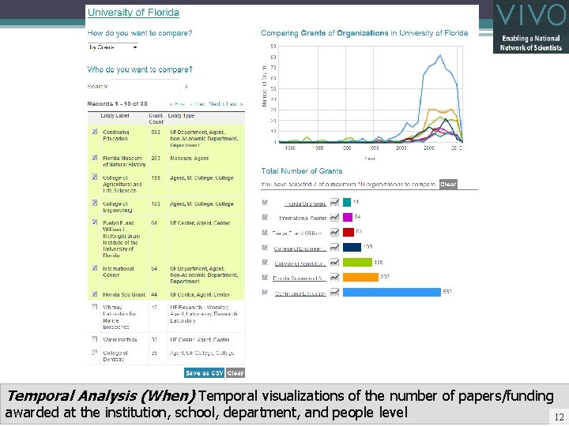The width and height of the screenshot is (569, 426).
Task: Deselect Florida Sea Grant legend checkbox
Action: point(265,202)
